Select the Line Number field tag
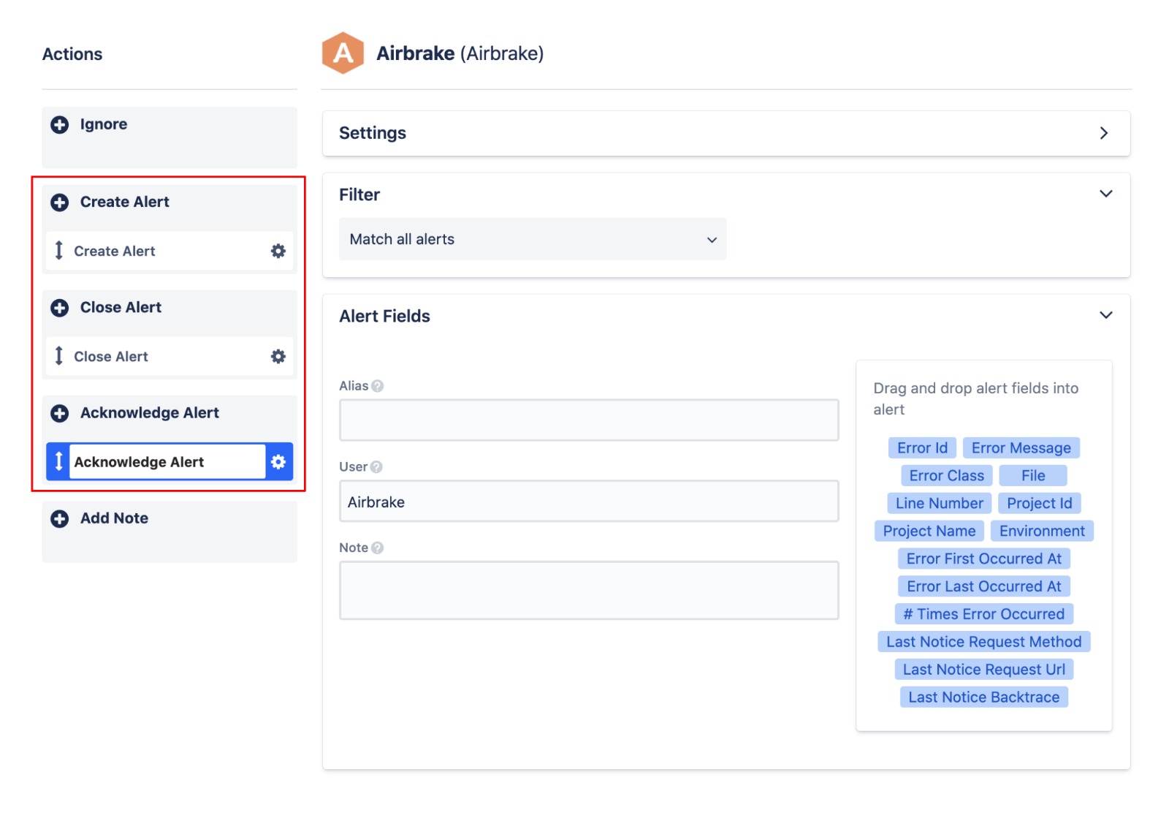 point(939,504)
